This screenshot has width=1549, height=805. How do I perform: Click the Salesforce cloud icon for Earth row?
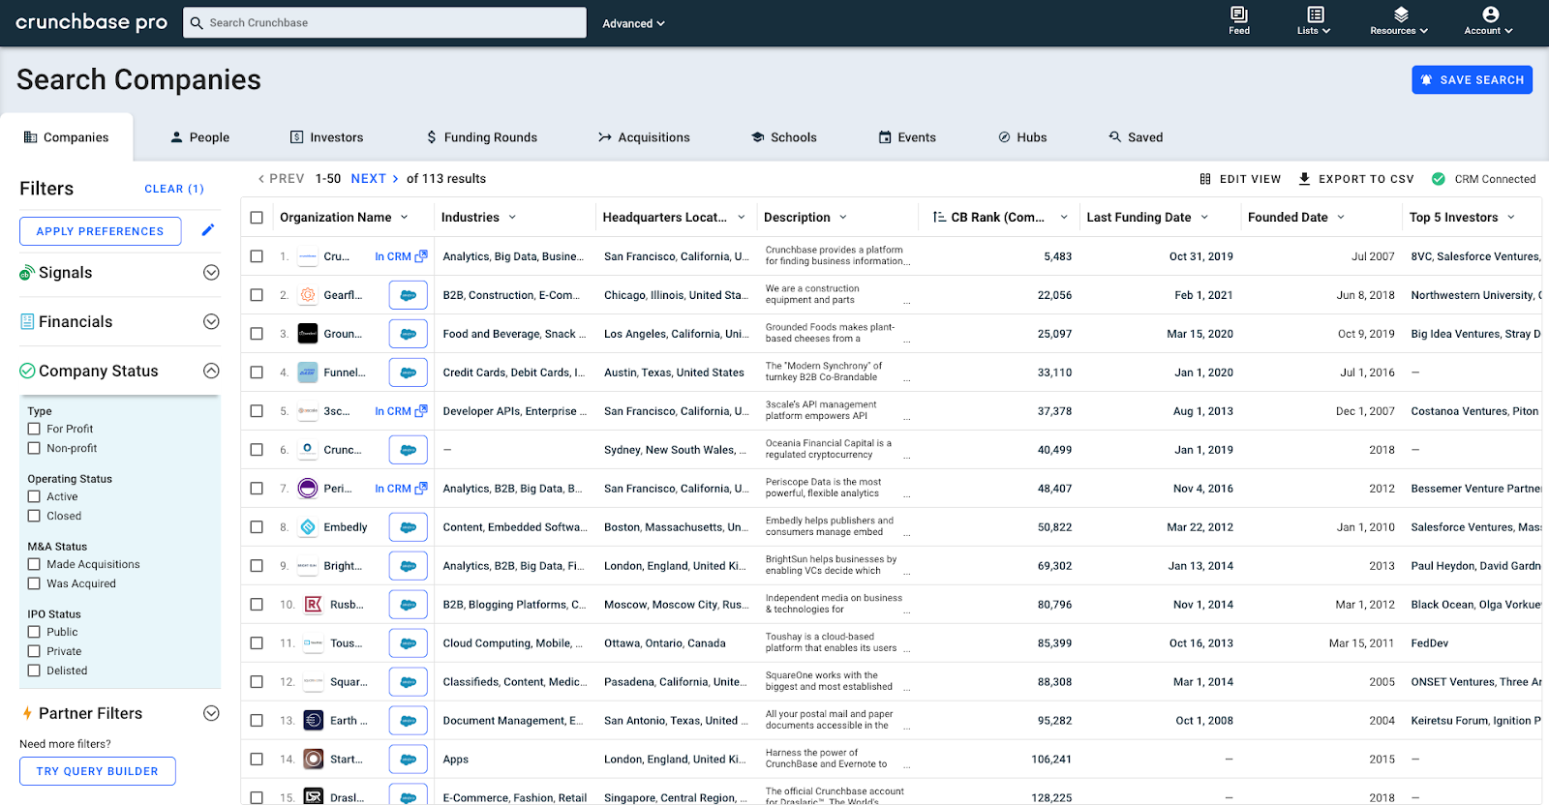click(409, 721)
